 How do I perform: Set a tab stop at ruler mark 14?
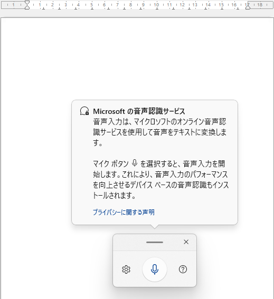(207, 5)
